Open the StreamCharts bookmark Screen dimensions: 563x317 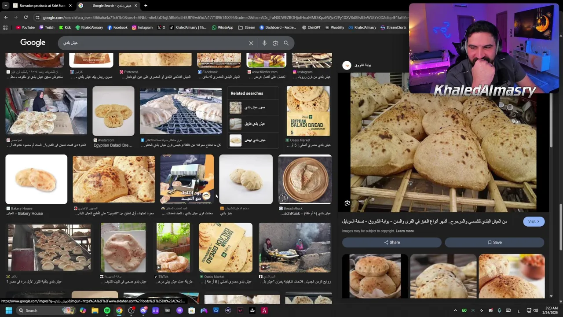(x=393, y=27)
